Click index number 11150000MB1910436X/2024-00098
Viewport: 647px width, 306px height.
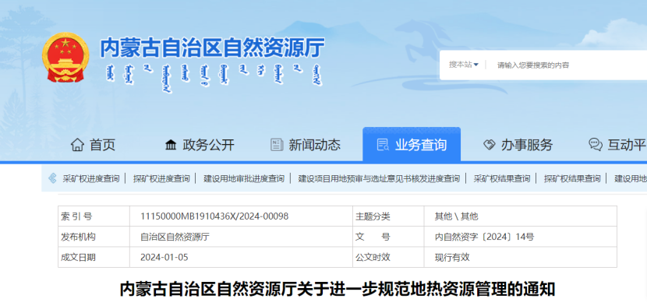[x=214, y=216]
